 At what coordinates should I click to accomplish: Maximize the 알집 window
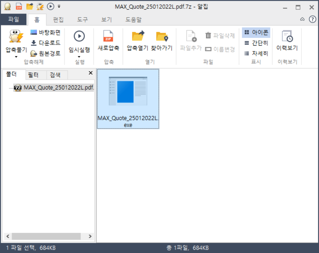pyautogui.click(x=298, y=7)
